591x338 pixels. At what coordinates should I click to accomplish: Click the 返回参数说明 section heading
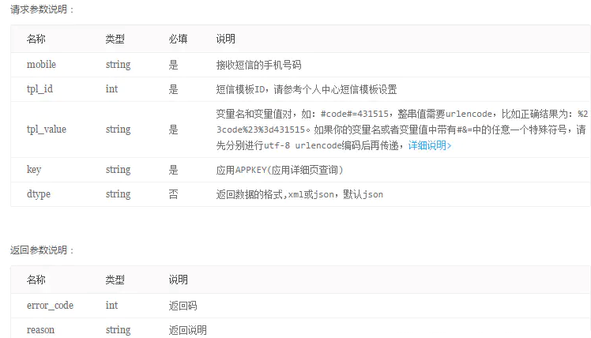click(43, 250)
